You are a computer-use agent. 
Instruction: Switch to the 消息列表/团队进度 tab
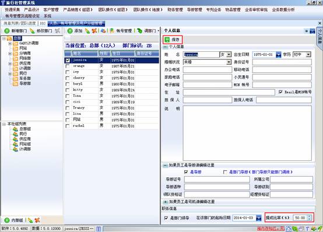20,23
